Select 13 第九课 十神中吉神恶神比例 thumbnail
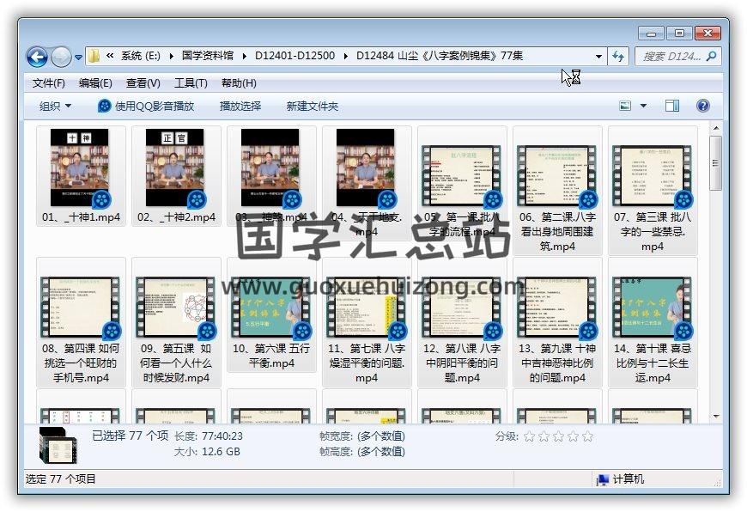Image resolution: width=747 pixels, height=512 pixels. pyautogui.click(x=557, y=308)
